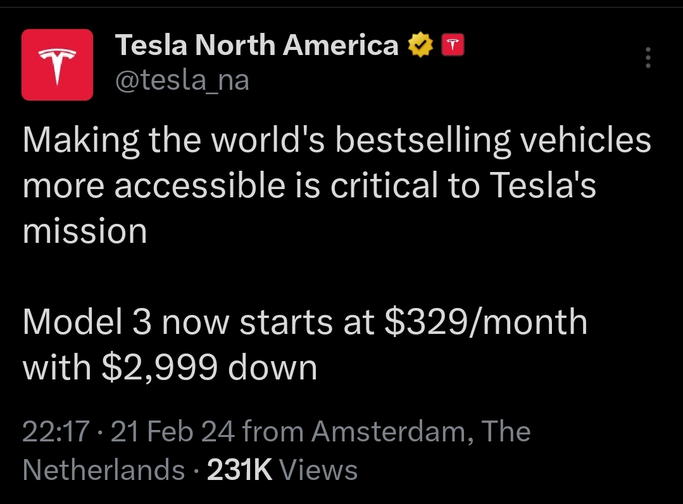The width and height of the screenshot is (683, 504).
Task: Click the @tesla_na handle
Action: pos(182,80)
